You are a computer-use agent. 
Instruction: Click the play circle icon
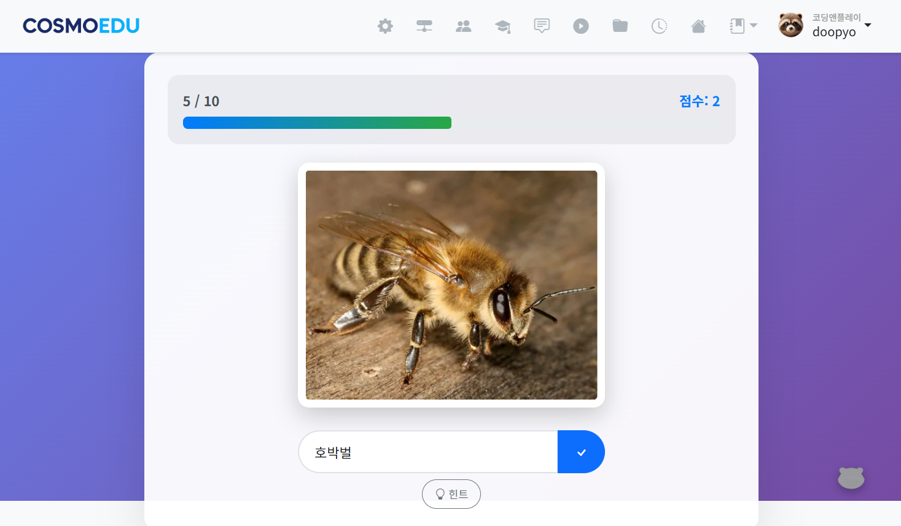tap(581, 26)
